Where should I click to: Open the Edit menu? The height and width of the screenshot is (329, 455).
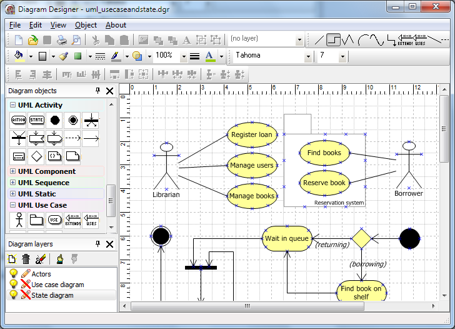click(36, 25)
